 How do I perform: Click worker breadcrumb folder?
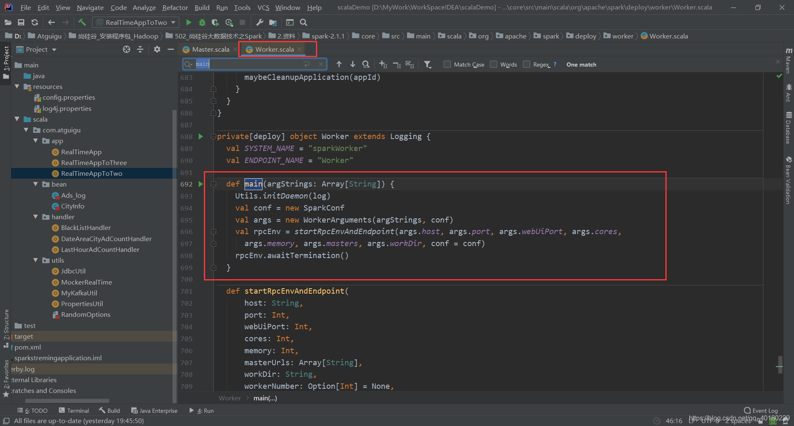(x=618, y=36)
